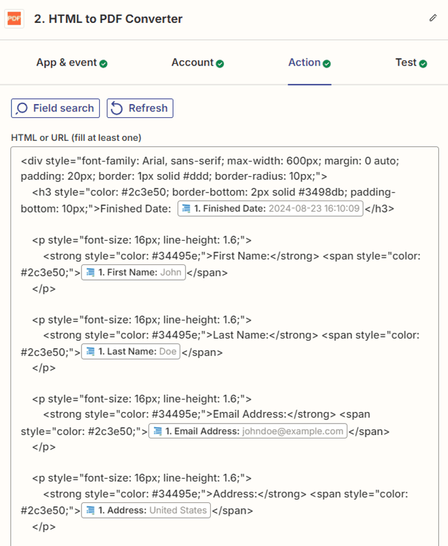This screenshot has height=546, width=448.
Task: Click the data icon in the First Name pill
Action: point(91,272)
